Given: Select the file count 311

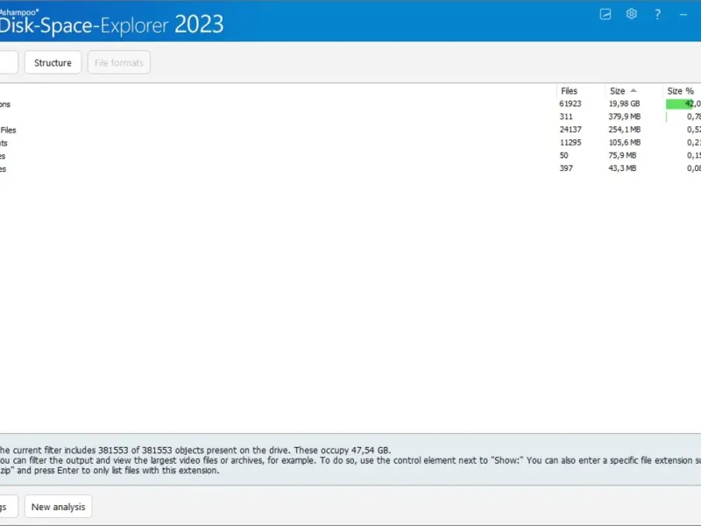Looking at the screenshot, I should pos(566,117).
